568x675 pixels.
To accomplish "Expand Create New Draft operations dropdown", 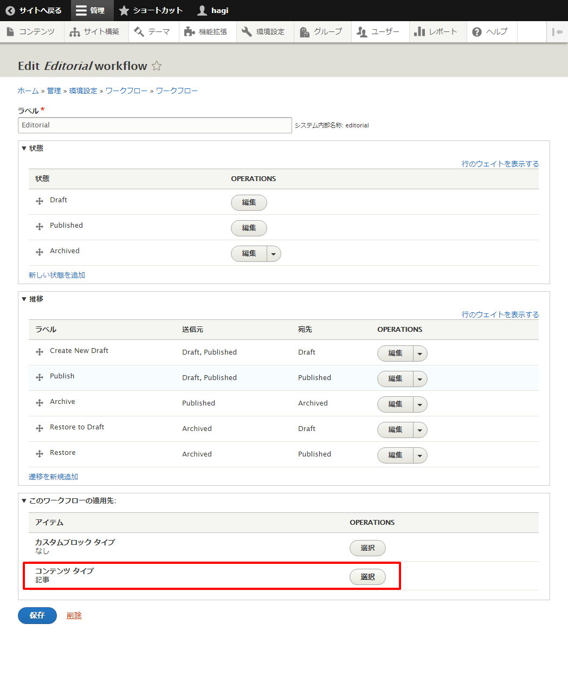I will tap(420, 353).
